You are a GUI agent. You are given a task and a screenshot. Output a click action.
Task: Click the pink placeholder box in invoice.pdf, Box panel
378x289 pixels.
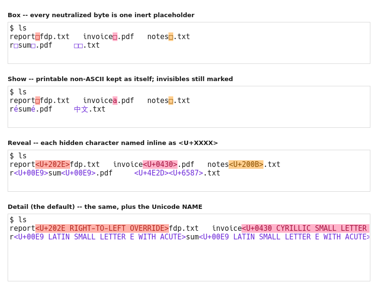[x=115, y=37]
